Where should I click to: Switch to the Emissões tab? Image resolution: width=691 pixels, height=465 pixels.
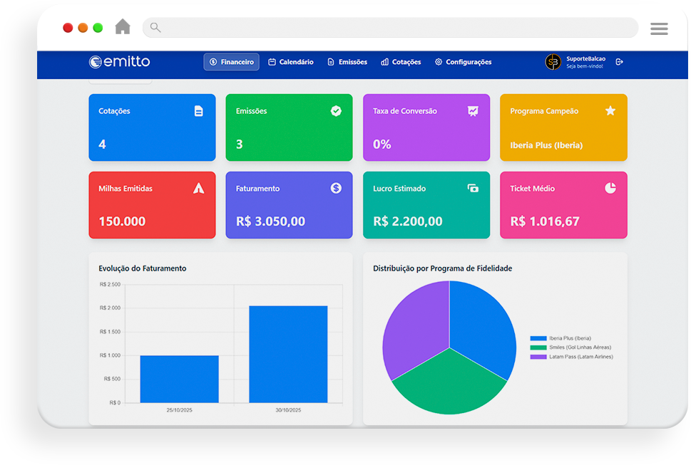347,62
